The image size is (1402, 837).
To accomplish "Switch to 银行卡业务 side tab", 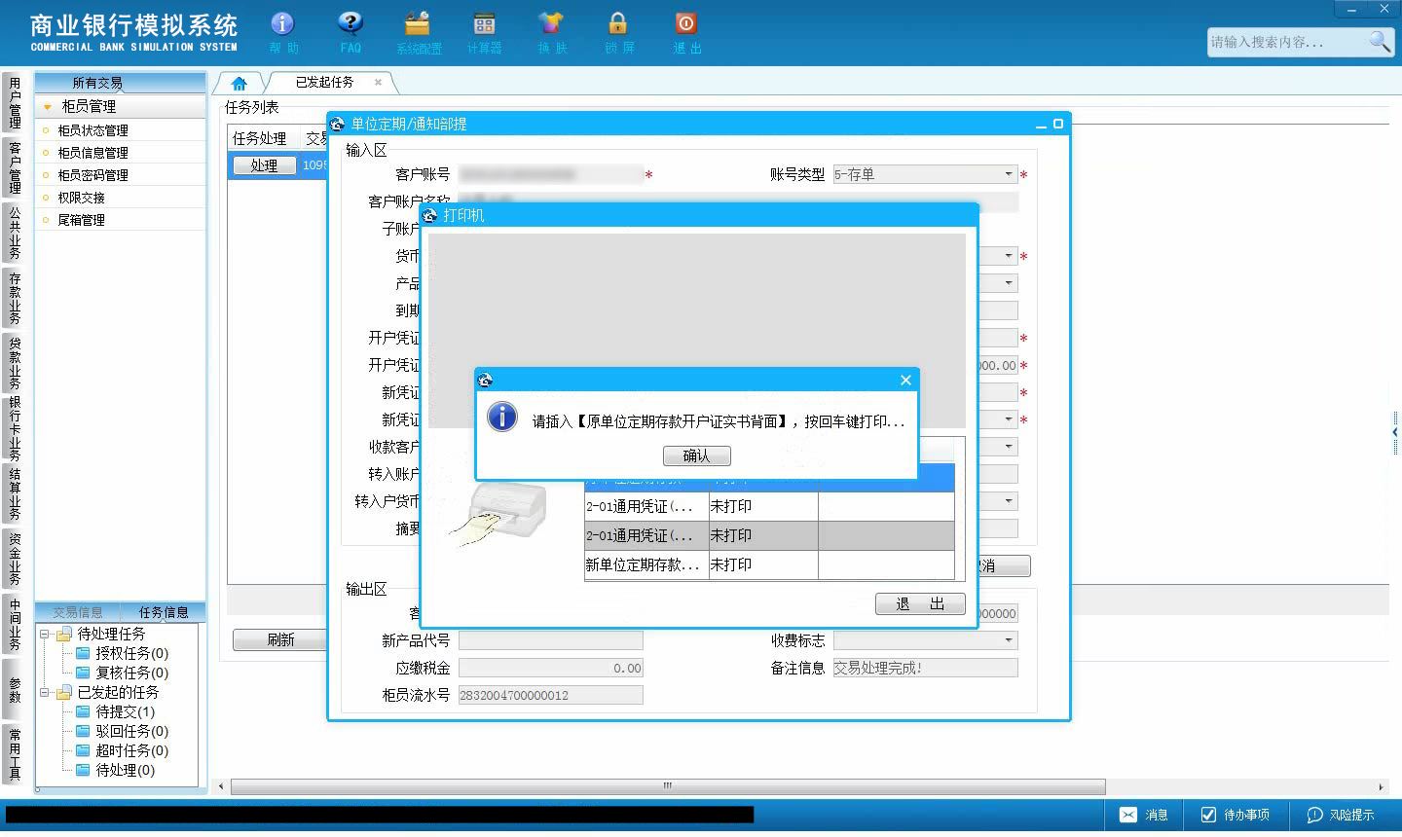I will (14, 429).
